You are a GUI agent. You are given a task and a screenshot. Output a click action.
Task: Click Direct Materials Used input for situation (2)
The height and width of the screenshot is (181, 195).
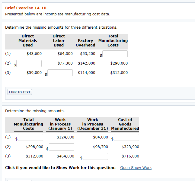tap(29, 63)
